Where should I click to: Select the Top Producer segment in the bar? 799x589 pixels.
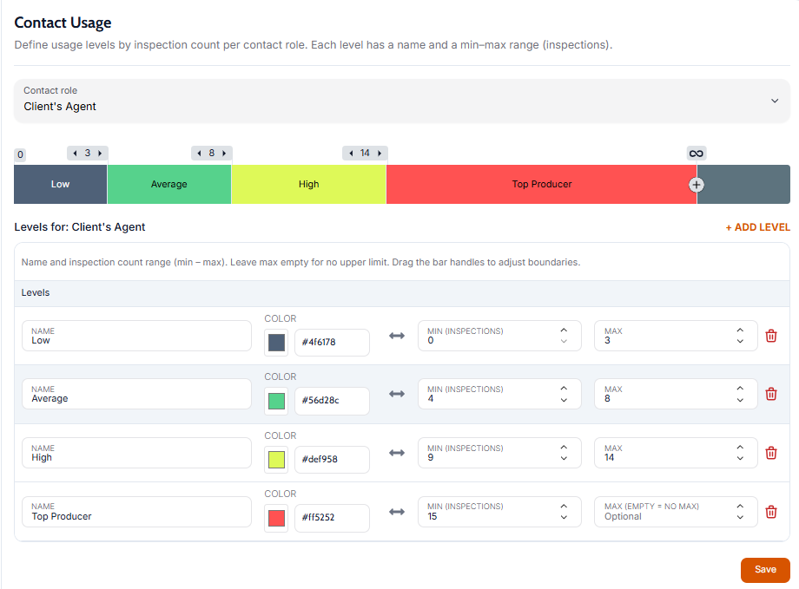click(x=541, y=184)
